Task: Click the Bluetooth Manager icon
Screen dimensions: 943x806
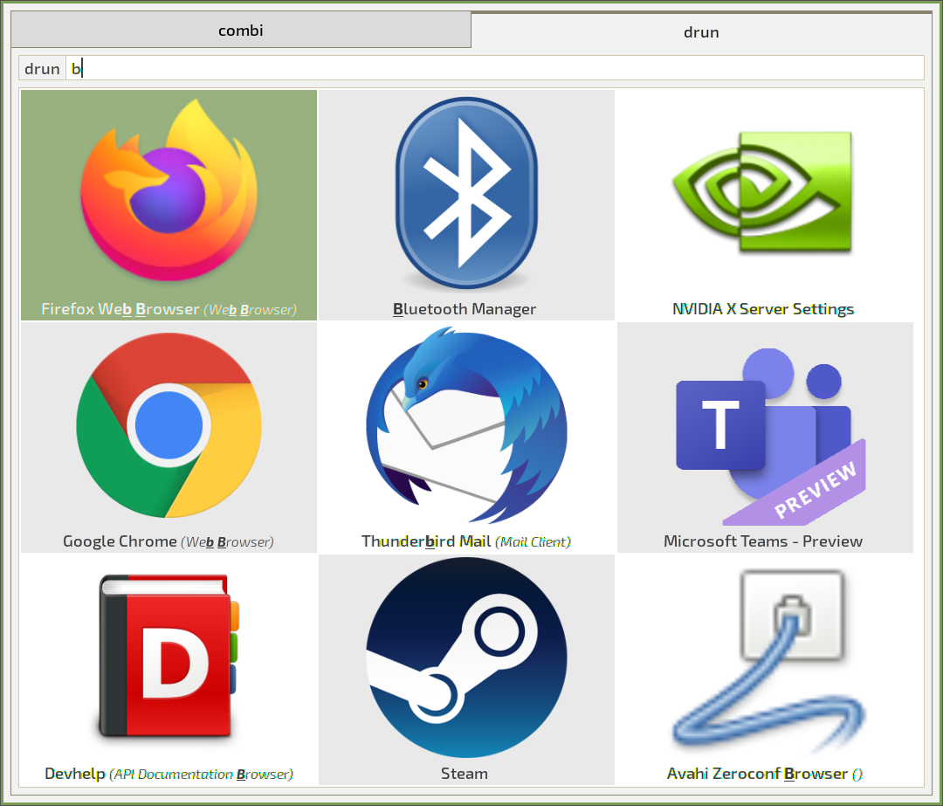Action: pos(466,192)
